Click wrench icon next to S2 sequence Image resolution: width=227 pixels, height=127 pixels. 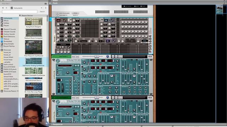point(112,20)
